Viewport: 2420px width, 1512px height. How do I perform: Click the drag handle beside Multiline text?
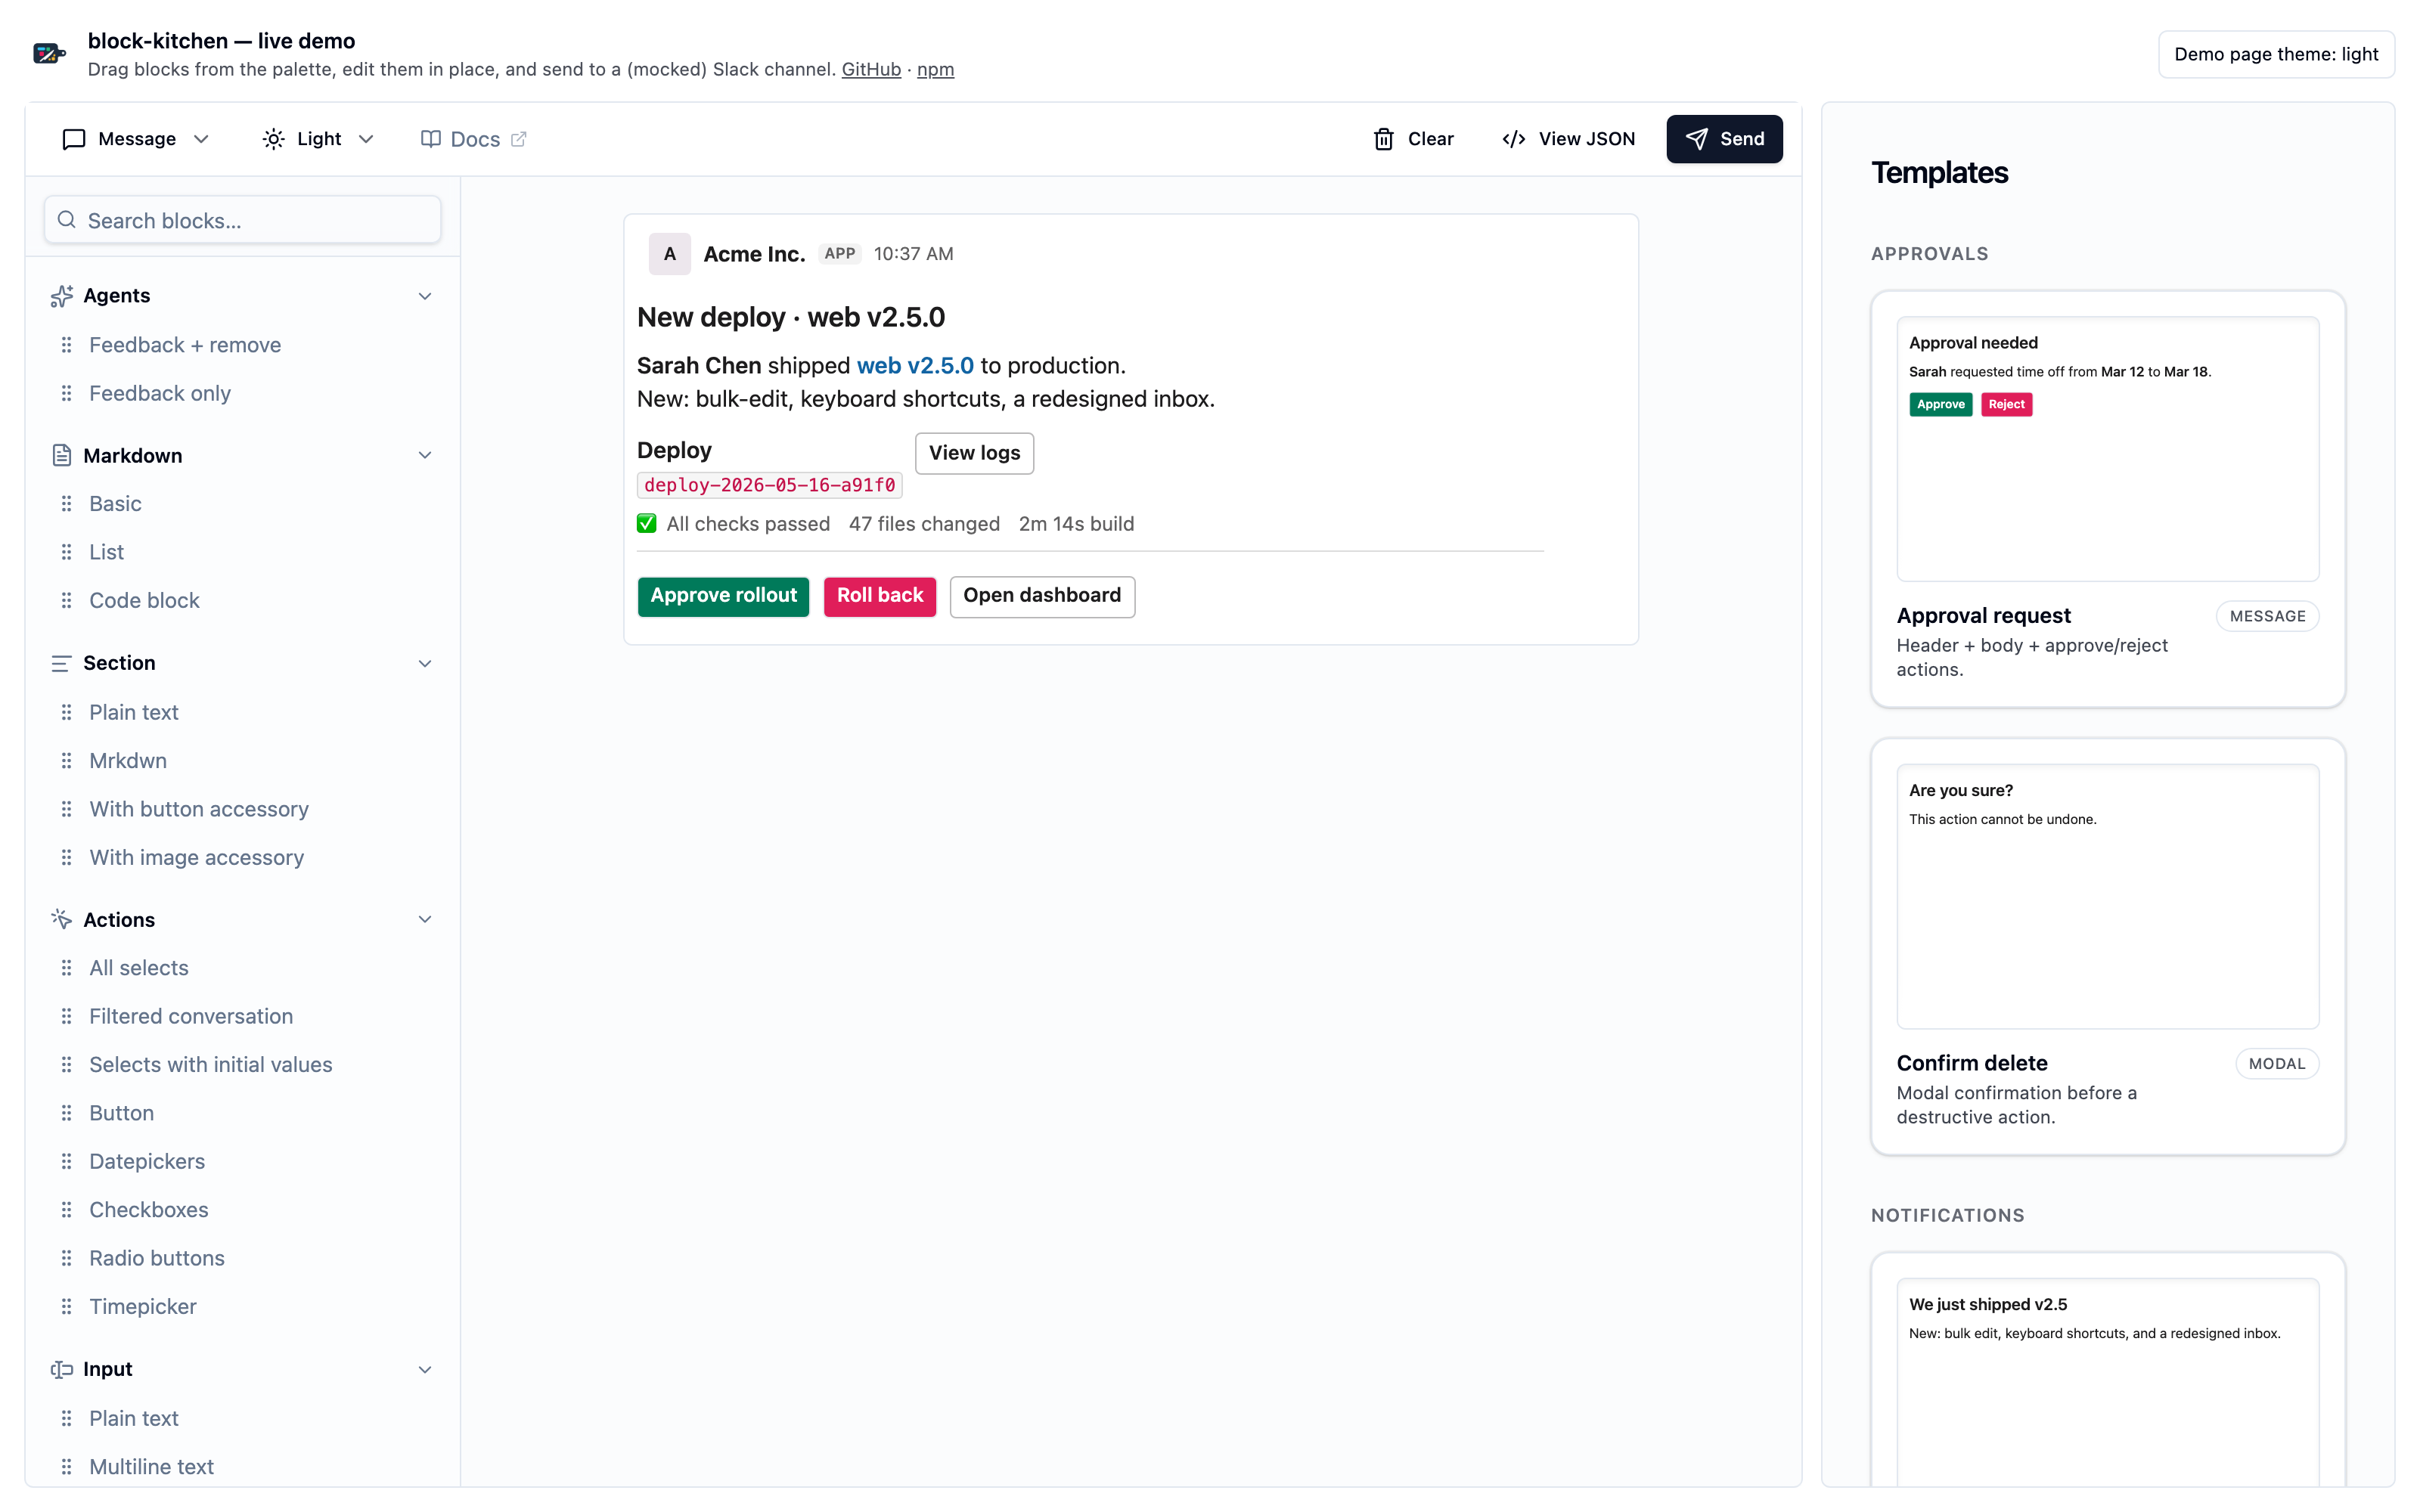pos(66,1467)
